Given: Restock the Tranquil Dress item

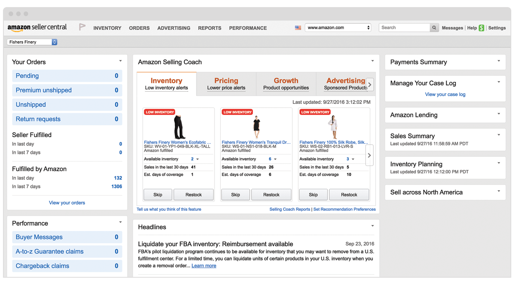Looking at the screenshot, I should click(x=271, y=195).
